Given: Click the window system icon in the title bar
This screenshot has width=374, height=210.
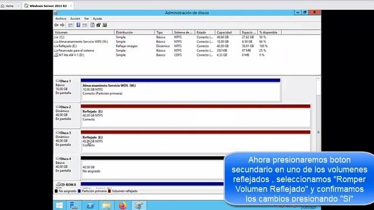Looking at the screenshot, I should (x=56, y=13).
